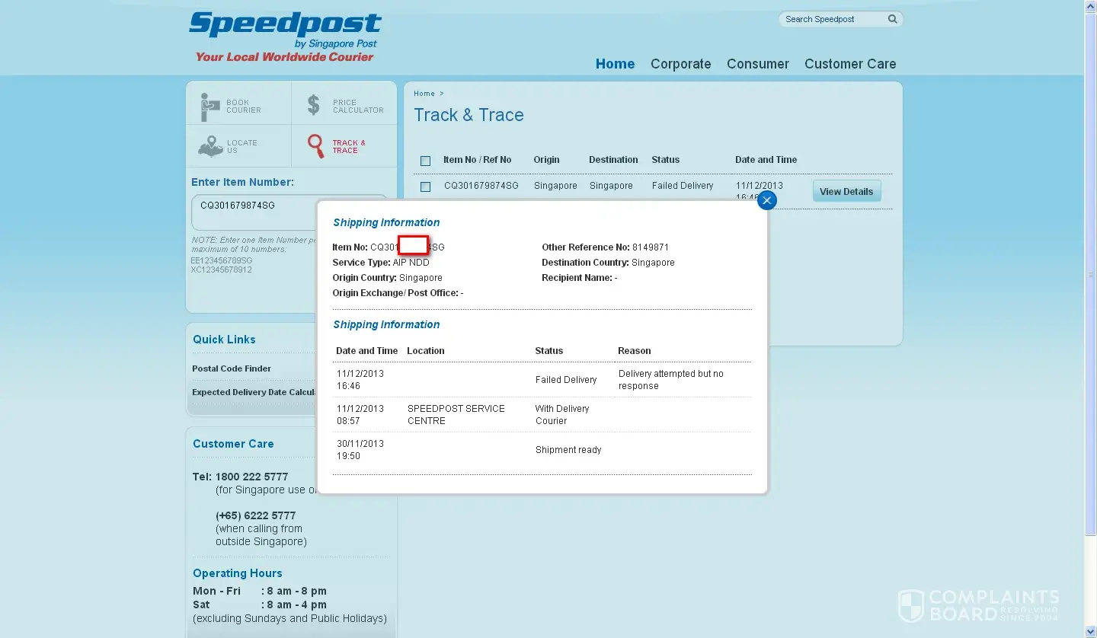Image resolution: width=1097 pixels, height=638 pixels.
Task: Select the Failed Delivery status in results row
Action: [x=683, y=186]
